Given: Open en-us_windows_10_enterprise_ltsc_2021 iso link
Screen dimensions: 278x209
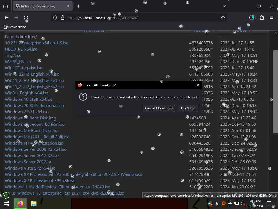Looking at the screenshot, I should click(64, 193).
